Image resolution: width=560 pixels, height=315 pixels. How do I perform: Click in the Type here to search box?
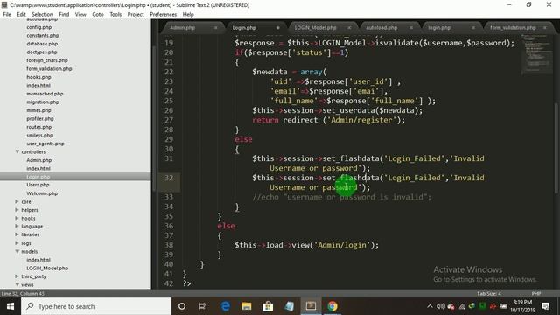[x=96, y=306]
